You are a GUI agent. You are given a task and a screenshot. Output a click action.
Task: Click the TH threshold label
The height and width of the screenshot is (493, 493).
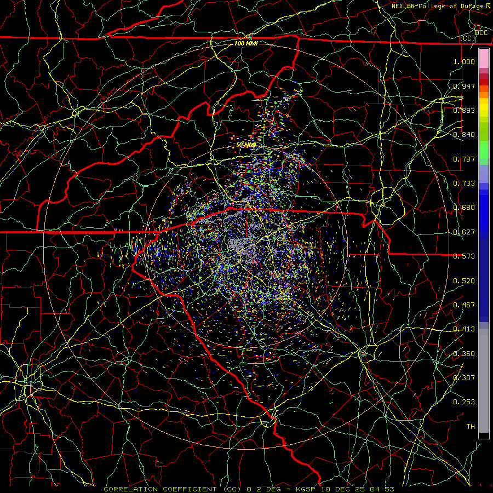(471, 427)
